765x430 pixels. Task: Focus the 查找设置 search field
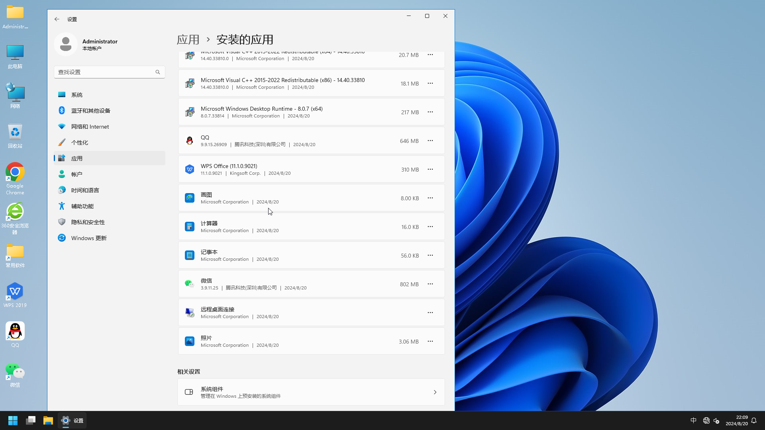(110, 72)
